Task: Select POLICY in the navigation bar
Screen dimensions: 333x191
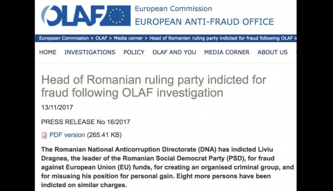Action: click(134, 52)
